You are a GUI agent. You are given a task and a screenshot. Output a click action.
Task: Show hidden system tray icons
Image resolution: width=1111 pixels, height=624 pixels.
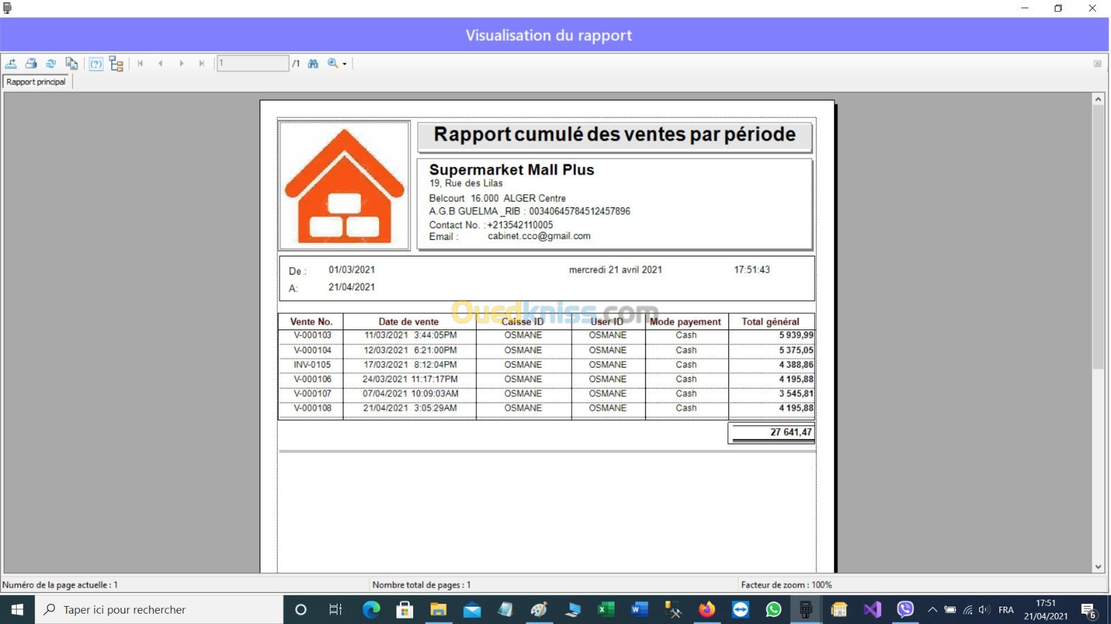tap(933, 610)
